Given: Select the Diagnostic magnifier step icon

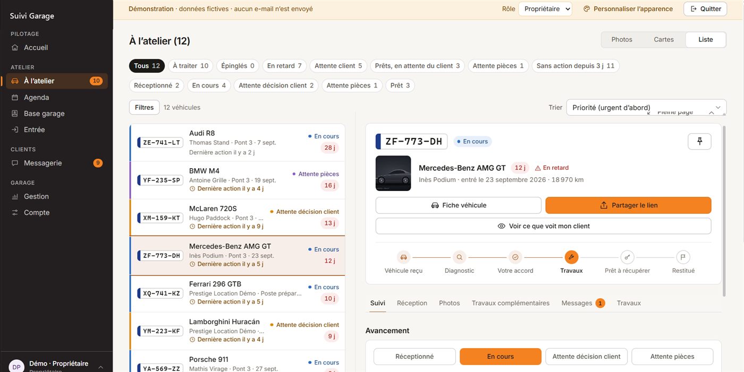Looking at the screenshot, I should point(460,257).
